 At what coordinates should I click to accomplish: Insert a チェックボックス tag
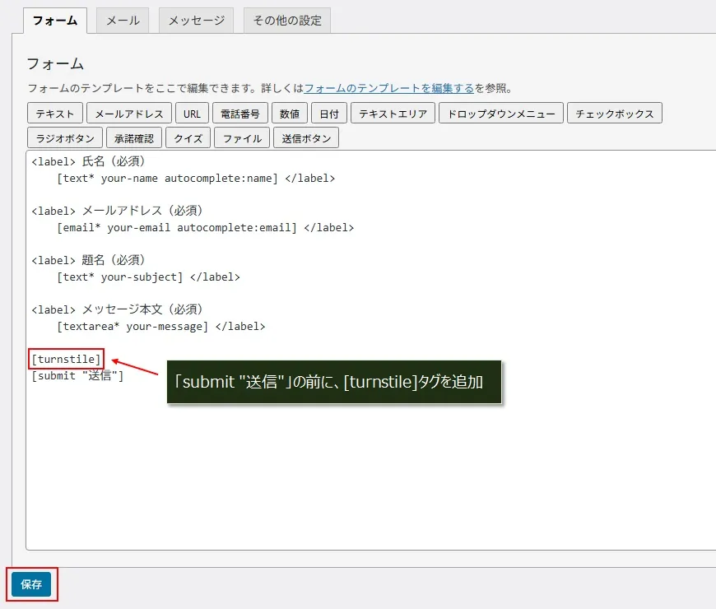coord(615,114)
